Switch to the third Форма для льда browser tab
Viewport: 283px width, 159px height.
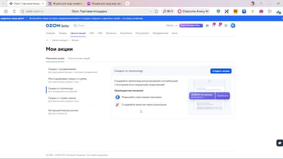(x=104, y=4)
